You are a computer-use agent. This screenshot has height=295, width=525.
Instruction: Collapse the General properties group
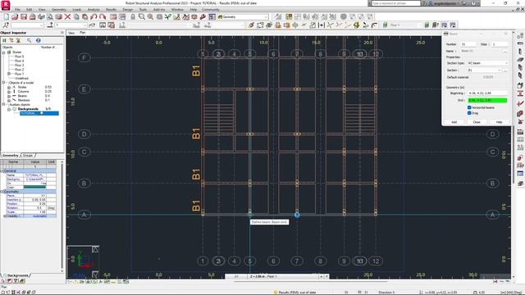2,171
